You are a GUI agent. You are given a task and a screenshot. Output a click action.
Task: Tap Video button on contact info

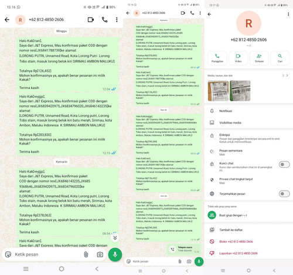(x=238, y=58)
